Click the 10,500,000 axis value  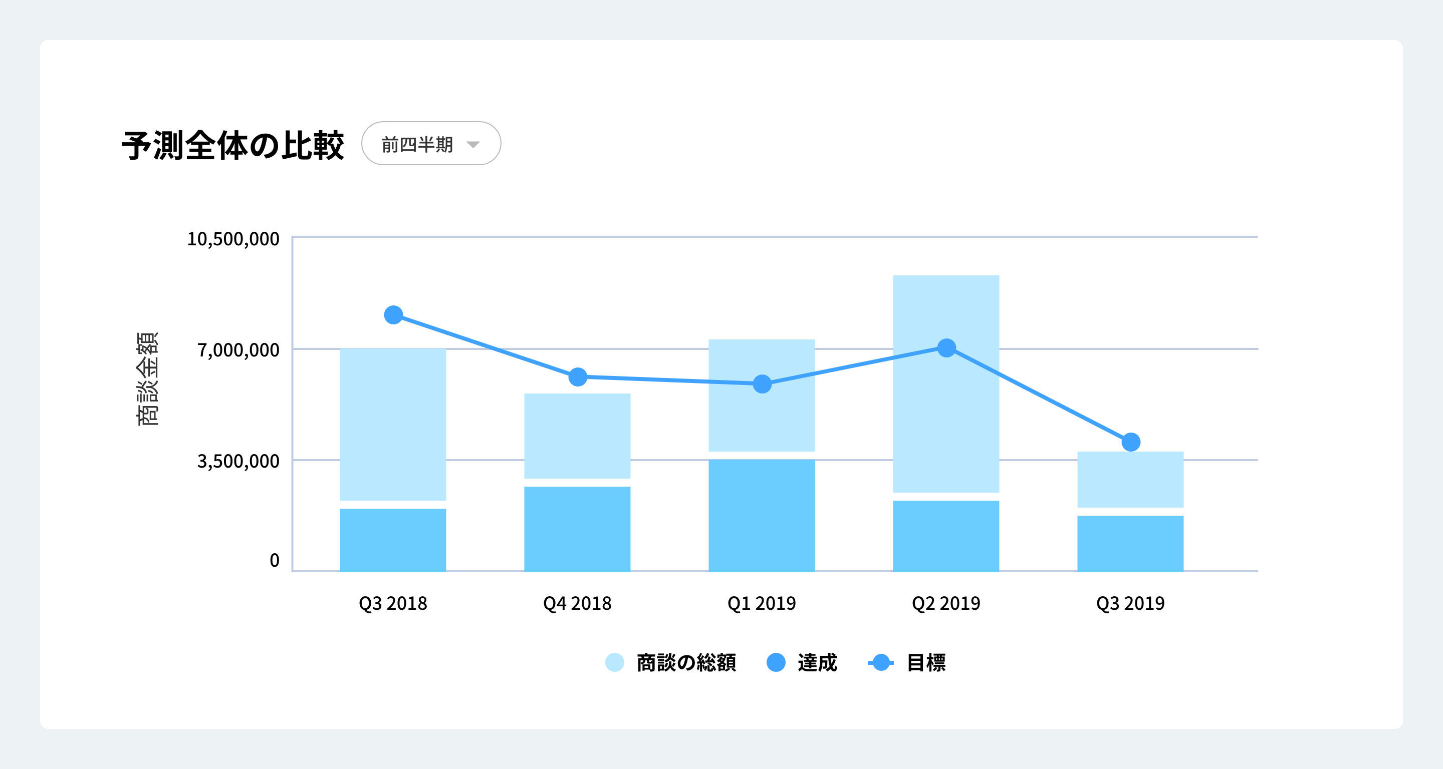click(x=233, y=239)
